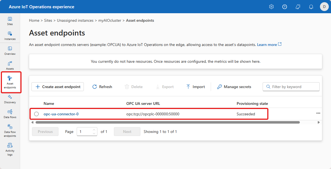The width and height of the screenshot is (331, 169).
Task: Sort by the Name column header
Action: tap(49, 103)
